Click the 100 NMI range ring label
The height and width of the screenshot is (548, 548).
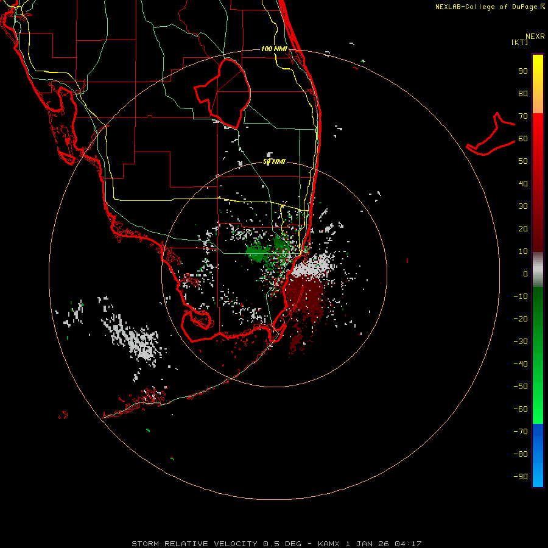pyautogui.click(x=274, y=49)
